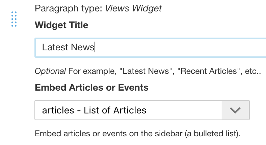The height and width of the screenshot is (145, 266).
Task: Click the italic "Optional" word
Action: tap(50, 71)
